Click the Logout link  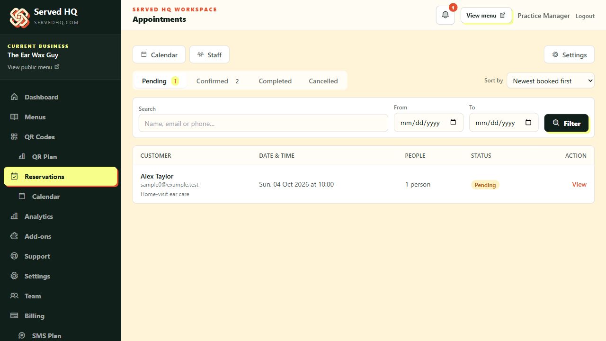click(585, 16)
